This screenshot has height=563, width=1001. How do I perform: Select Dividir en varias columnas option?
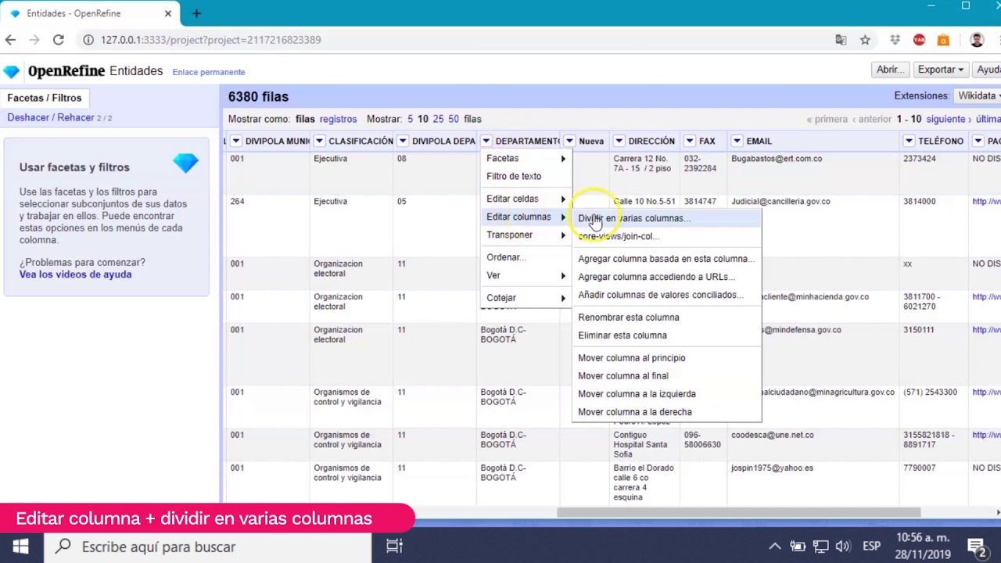(667, 218)
